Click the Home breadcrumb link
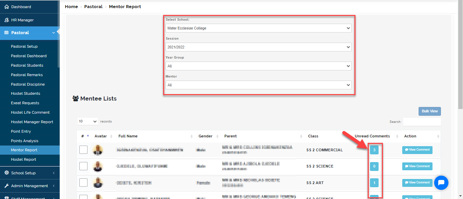This screenshot has width=463, height=199. click(71, 7)
